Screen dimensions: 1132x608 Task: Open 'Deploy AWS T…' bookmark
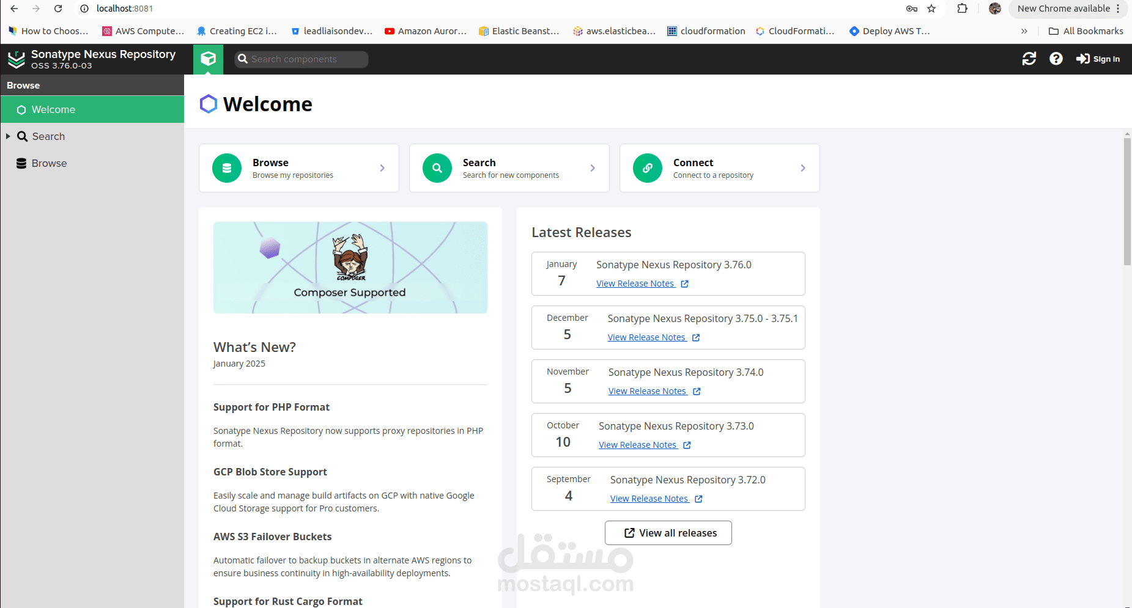890,31
